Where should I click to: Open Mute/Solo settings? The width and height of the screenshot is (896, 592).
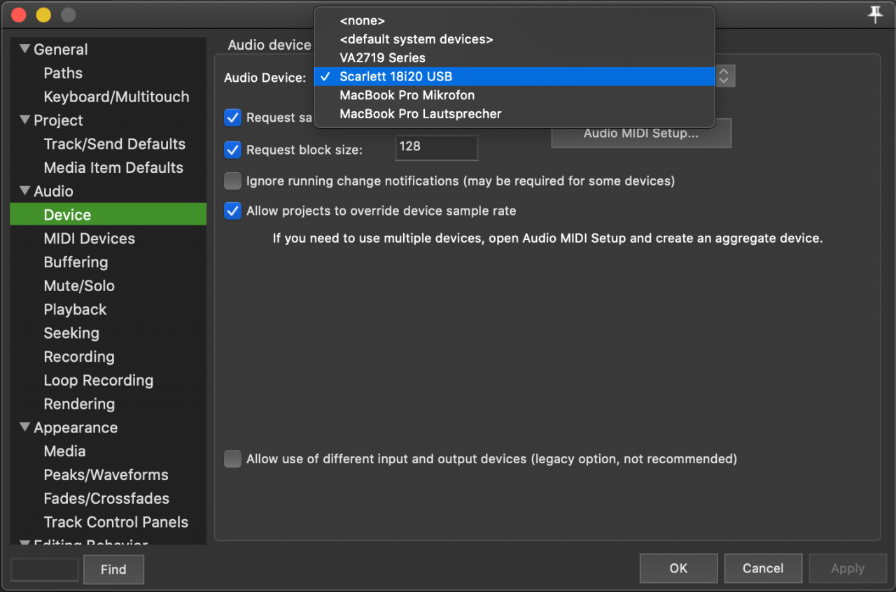click(79, 286)
